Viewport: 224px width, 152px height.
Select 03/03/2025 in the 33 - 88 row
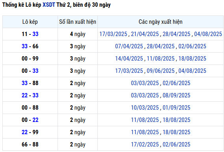pos(145,83)
